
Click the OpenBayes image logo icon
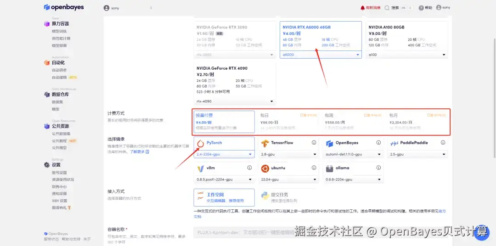[x=330, y=144]
